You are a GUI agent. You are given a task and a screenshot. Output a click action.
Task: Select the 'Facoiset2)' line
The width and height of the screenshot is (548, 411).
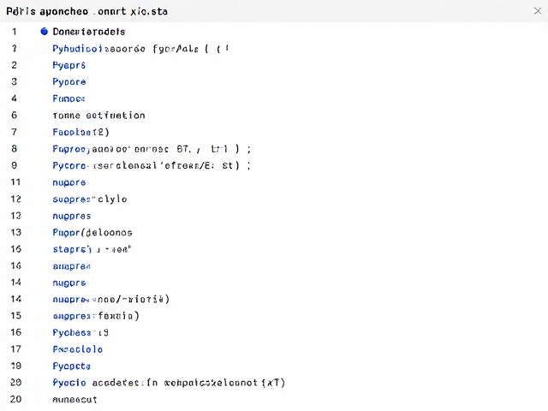[x=81, y=132]
